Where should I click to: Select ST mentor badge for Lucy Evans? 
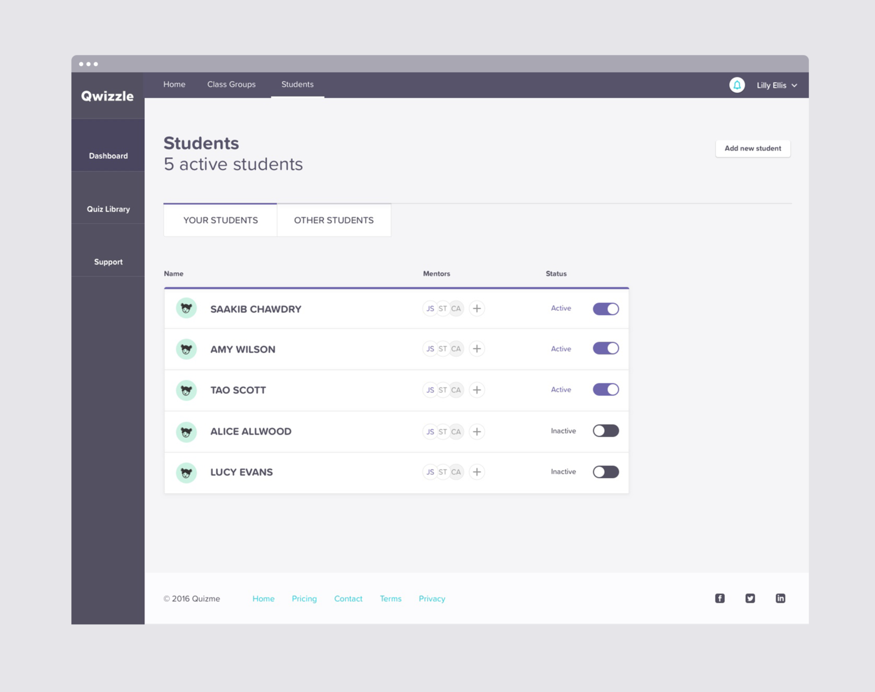443,472
